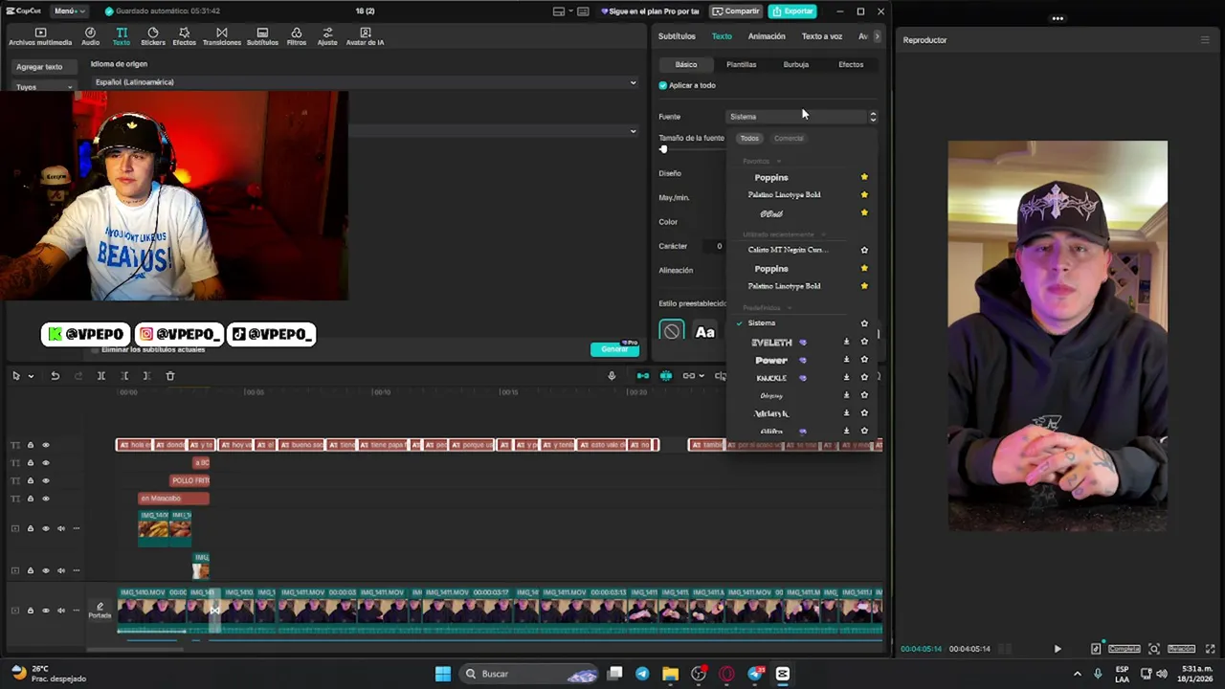Open File Explorer from the taskbar
Image resolution: width=1225 pixels, height=689 pixels.
tap(670, 674)
